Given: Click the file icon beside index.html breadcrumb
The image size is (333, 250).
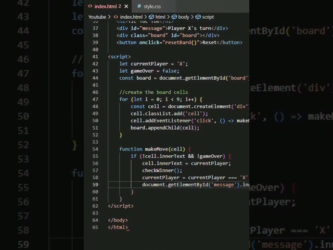Looking at the screenshot, I should click(116, 17).
